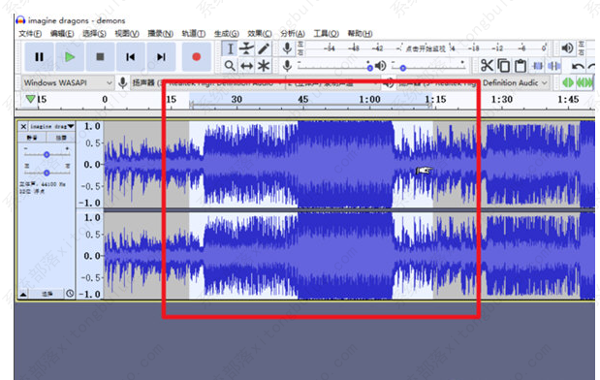Select the Time Shift tool
Viewport: 600px width, 380px height.
tap(247, 66)
